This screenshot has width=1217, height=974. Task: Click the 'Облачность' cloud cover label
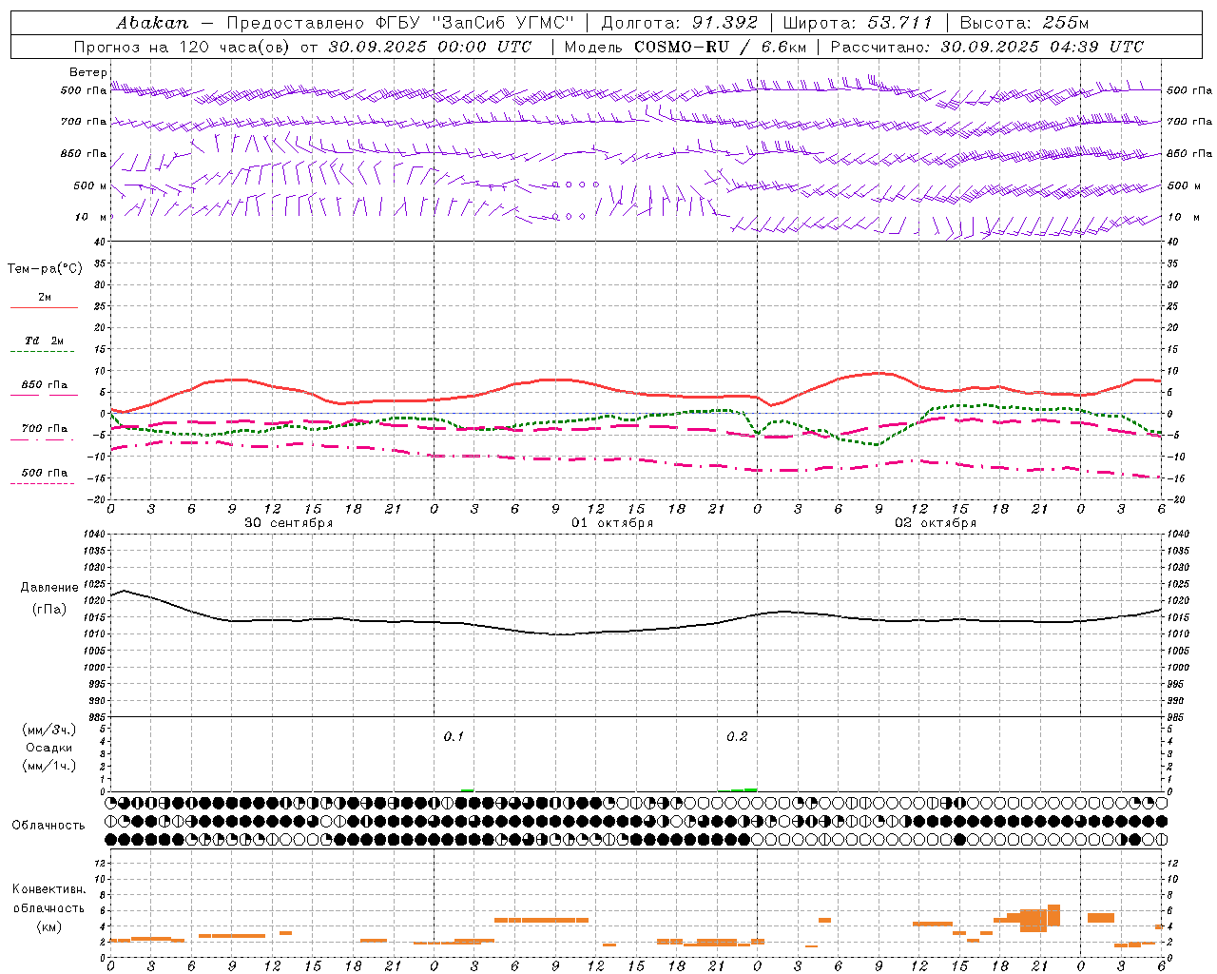48,825
